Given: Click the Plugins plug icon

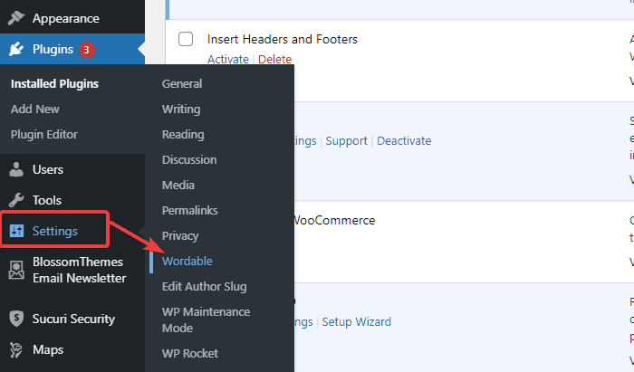Looking at the screenshot, I should [16, 49].
